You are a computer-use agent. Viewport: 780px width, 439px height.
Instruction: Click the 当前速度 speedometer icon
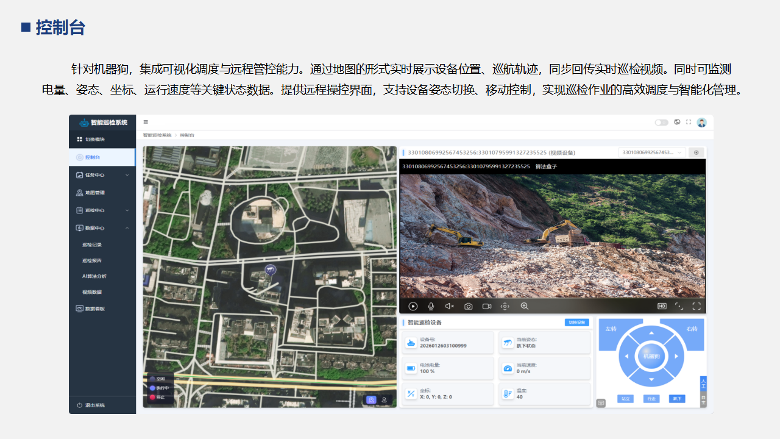(508, 368)
